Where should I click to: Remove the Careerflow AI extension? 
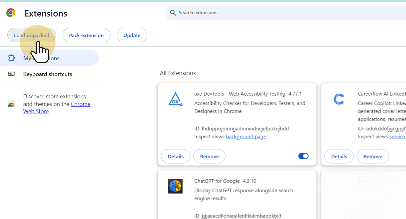tap(373, 156)
